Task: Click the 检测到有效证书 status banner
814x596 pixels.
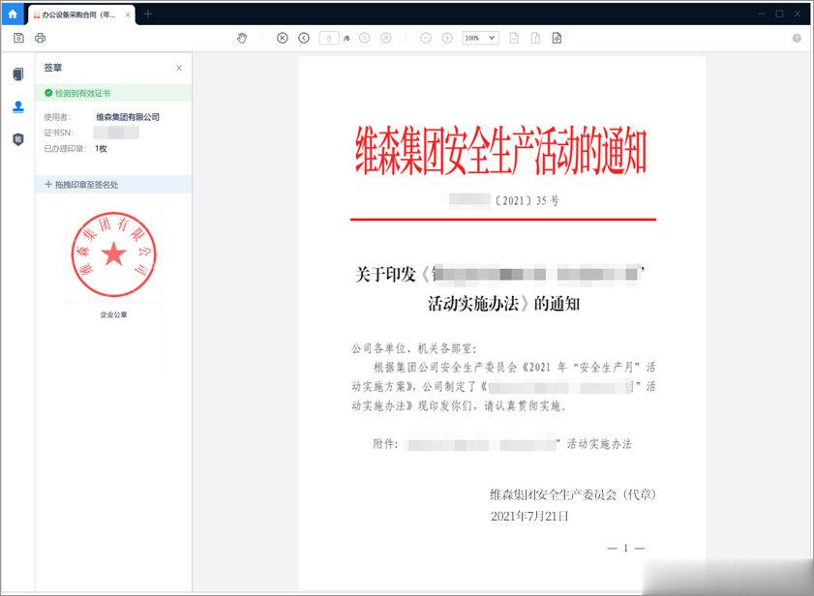Action: pyautogui.click(x=113, y=93)
